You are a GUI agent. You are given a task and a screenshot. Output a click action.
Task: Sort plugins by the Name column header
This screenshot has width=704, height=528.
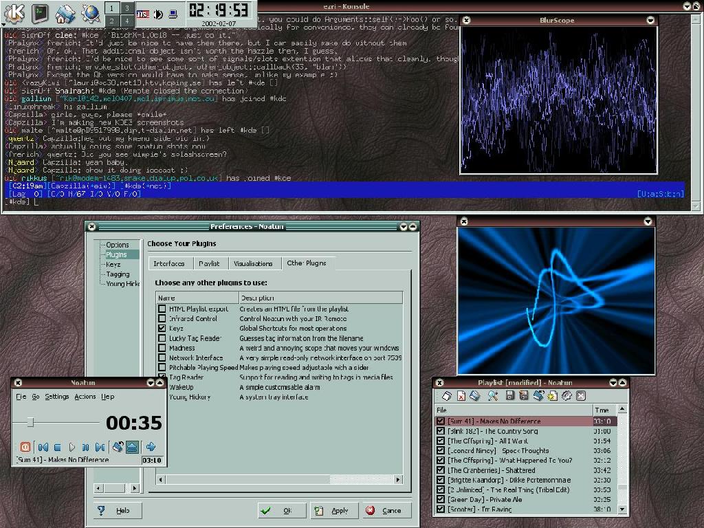click(197, 298)
